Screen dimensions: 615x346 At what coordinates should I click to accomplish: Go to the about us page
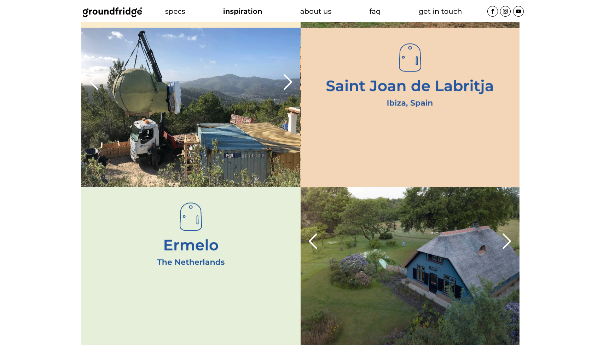tap(316, 11)
